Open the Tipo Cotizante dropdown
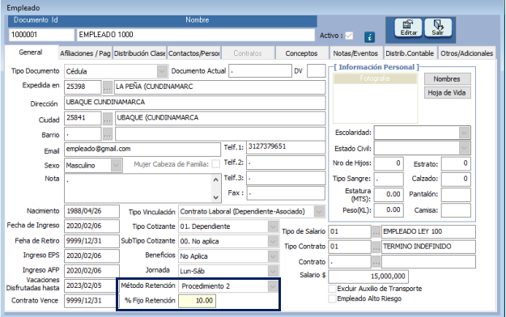The image size is (506, 317). [273, 226]
